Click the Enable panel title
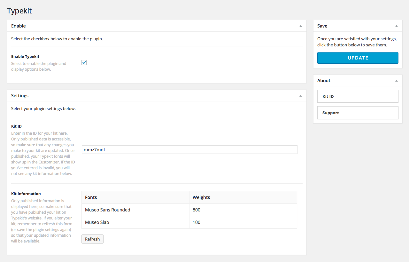The width and height of the screenshot is (409, 262). click(x=19, y=26)
